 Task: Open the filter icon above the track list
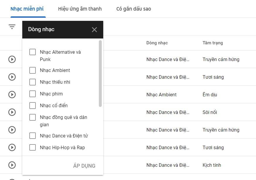tap(12, 26)
